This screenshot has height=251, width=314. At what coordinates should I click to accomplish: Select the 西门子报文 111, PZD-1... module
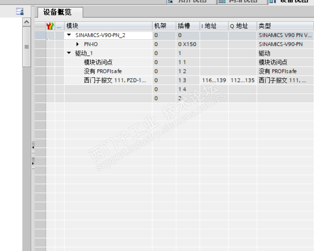pyautogui.click(x=115, y=80)
